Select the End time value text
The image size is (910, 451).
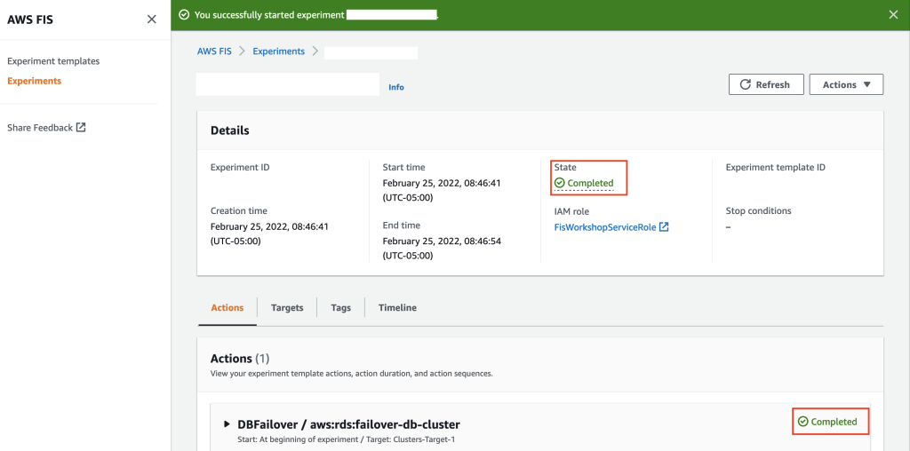(x=441, y=248)
